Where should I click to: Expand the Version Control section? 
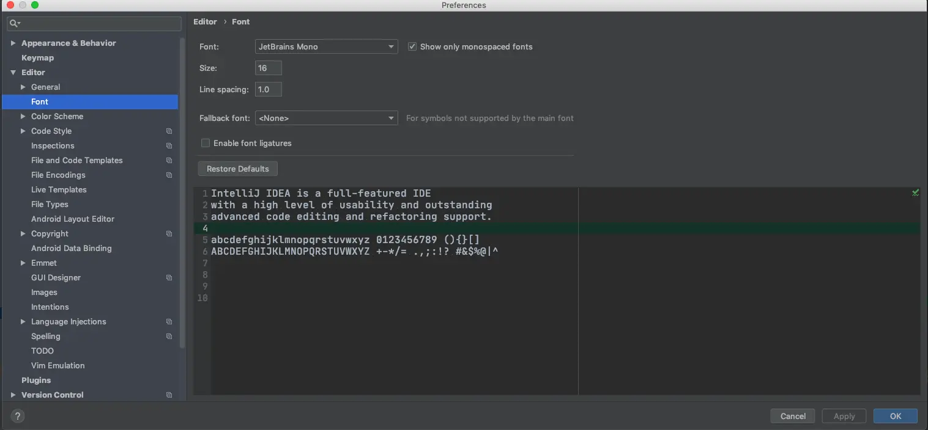coord(13,395)
